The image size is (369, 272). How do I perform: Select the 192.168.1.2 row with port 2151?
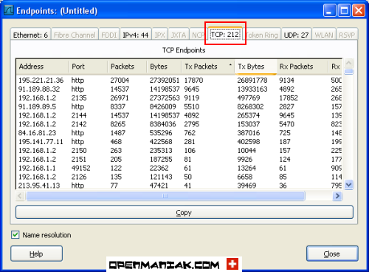[179, 159]
